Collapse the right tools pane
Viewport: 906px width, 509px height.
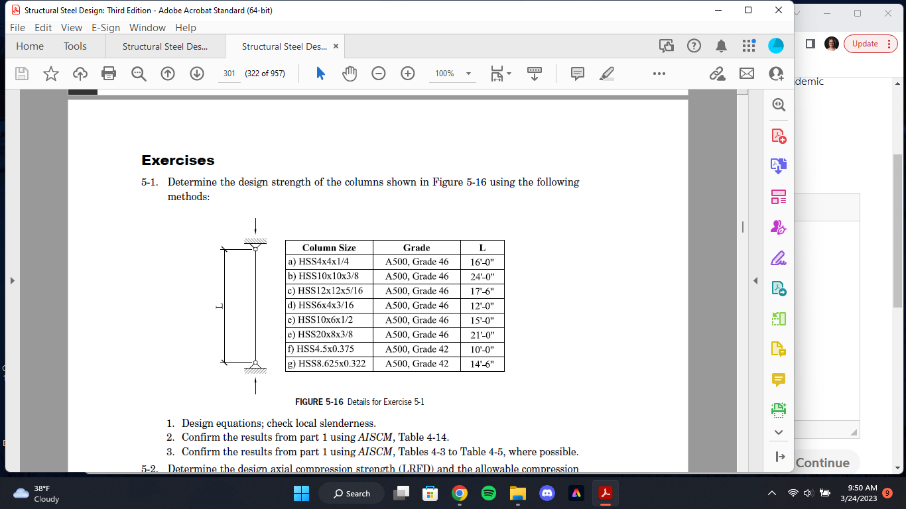tap(755, 281)
